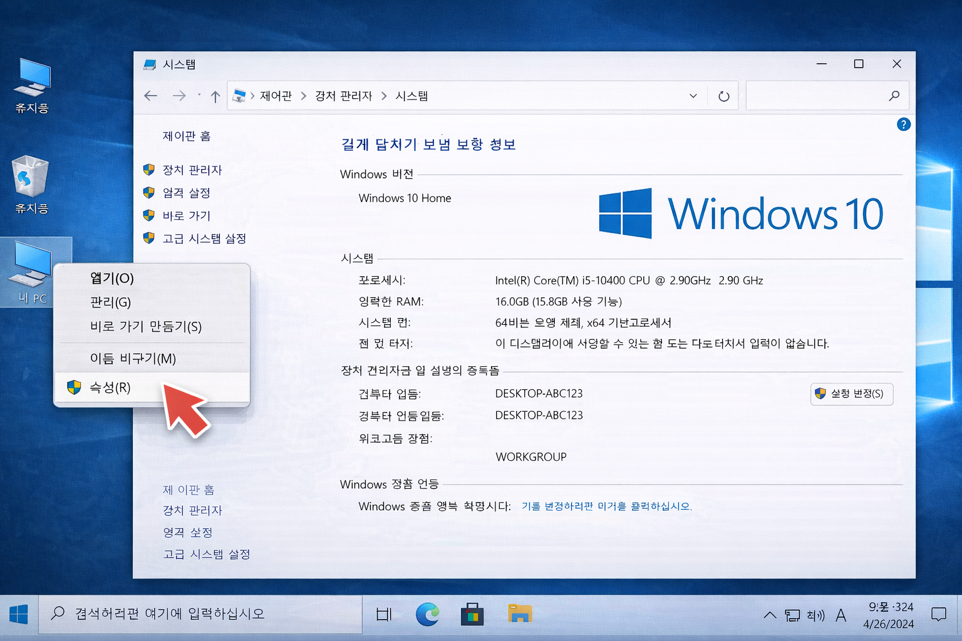962x641 pixels.
Task: Click DESKTOP-ABC123 in the 경북타 언듬일듬 row
Action: pyautogui.click(x=539, y=416)
